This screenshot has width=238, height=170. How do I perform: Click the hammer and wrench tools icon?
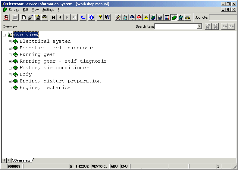point(118,17)
